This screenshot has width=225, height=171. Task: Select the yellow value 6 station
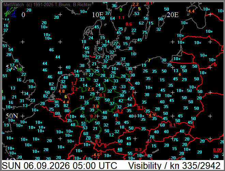click(66, 97)
